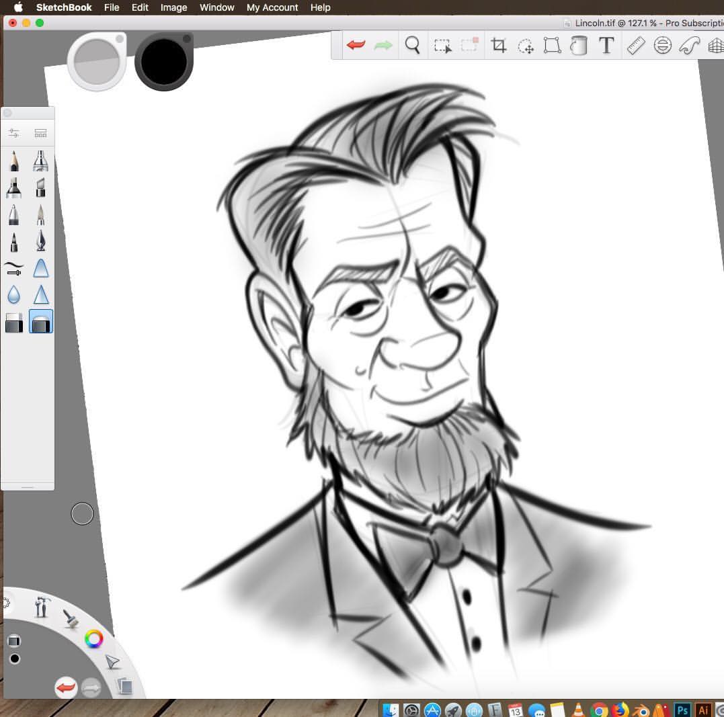Open the Help menu
The image size is (724, 717).
321,7
